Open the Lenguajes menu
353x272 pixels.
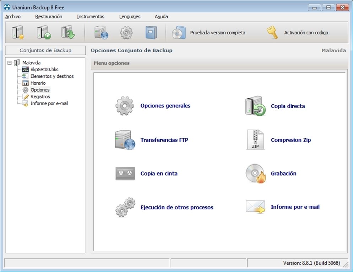pyautogui.click(x=130, y=17)
